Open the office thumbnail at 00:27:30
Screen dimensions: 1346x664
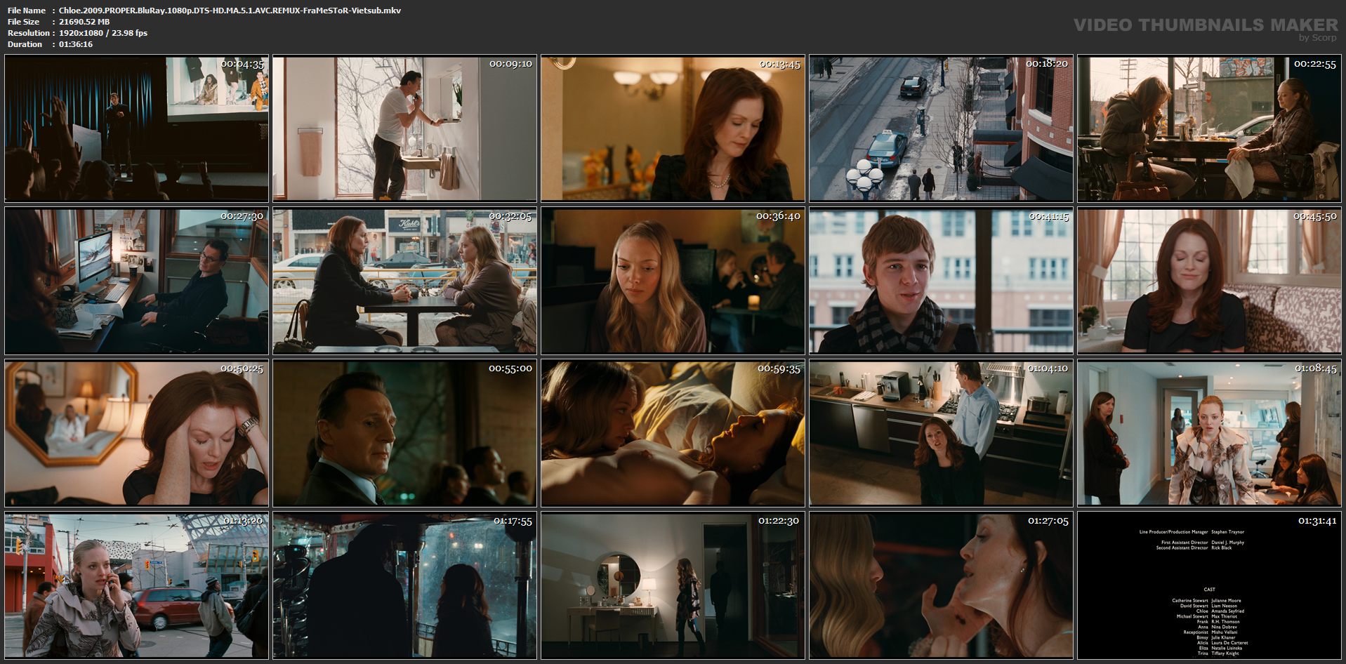pos(136,281)
